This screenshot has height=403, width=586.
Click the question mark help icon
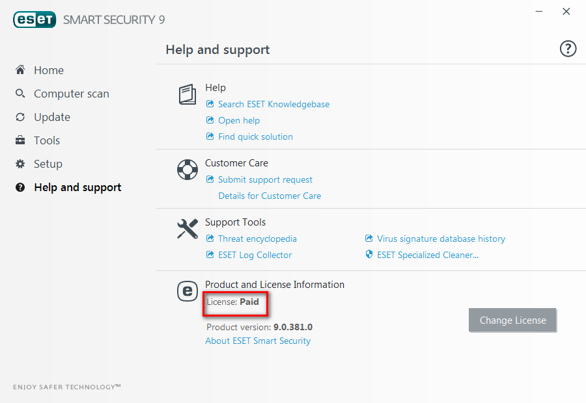(x=568, y=49)
